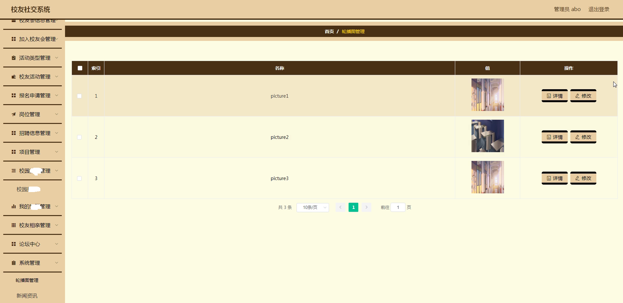Click the icon beside 校友活动管理
This screenshot has height=303, width=623.
click(14, 77)
